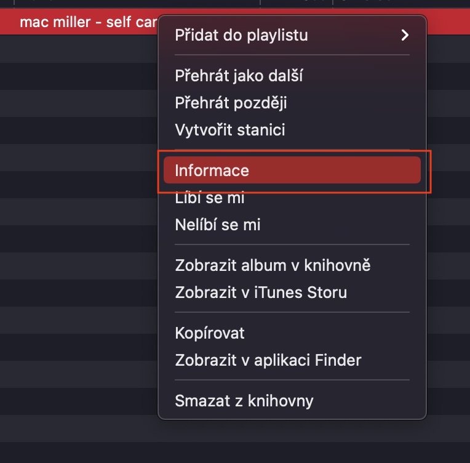Select Zobrazit v iTunes Storu
Screen dimensions: 470x463
(261, 292)
